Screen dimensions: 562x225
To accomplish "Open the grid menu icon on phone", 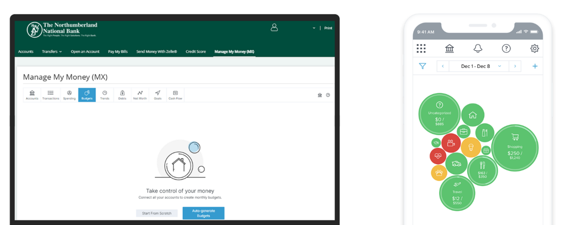I will click(421, 48).
